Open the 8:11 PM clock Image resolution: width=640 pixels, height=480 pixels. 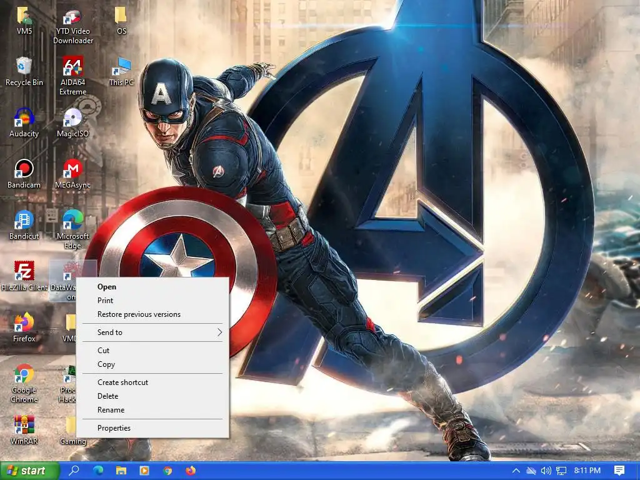point(587,471)
